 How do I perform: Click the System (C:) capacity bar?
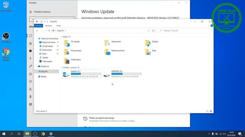(86, 74)
